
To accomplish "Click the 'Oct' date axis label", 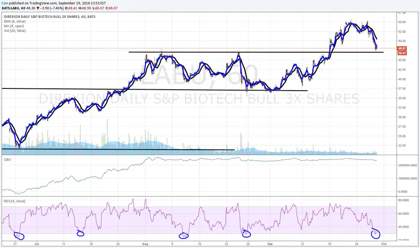I will pos(384,244).
